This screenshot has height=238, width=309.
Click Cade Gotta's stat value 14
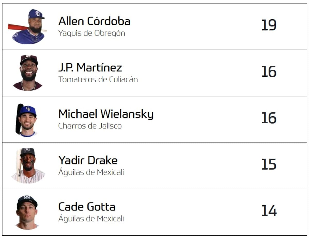click(x=269, y=211)
